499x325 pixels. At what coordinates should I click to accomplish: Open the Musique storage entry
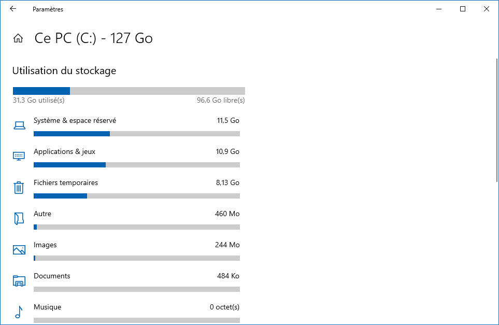pyautogui.click(x=126, y=313)
